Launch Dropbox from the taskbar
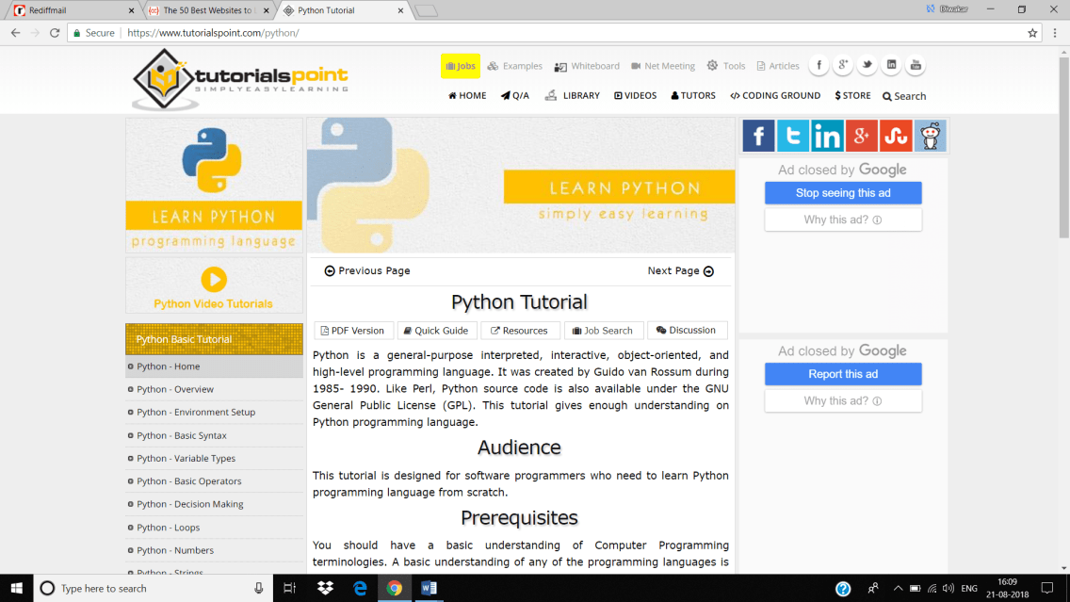The image size is (1070, 602). pos(325,588)
